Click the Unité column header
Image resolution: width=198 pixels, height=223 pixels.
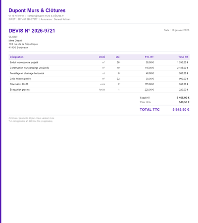pos(102,57)
